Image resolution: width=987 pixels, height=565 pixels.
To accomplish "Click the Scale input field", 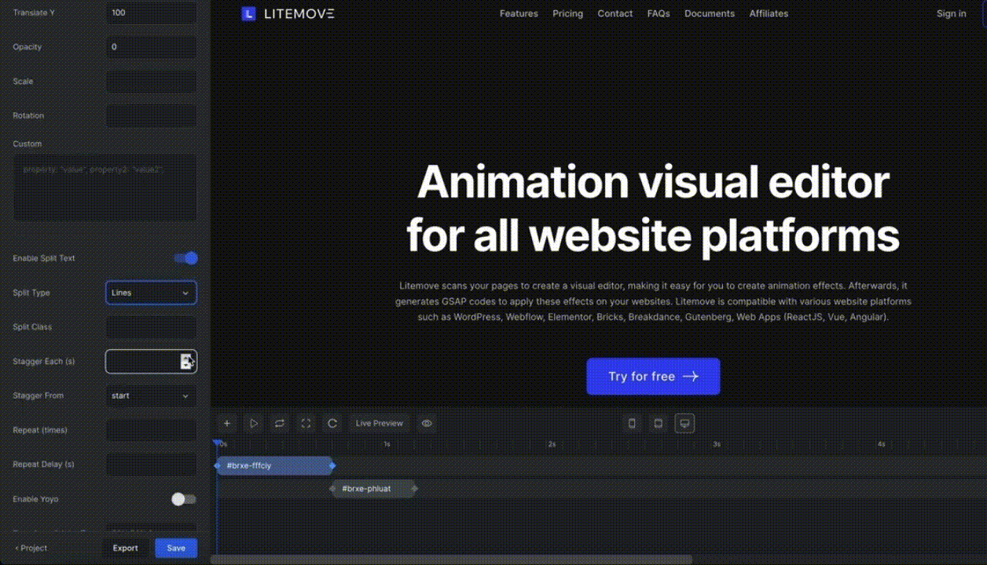I will point(151,82).
